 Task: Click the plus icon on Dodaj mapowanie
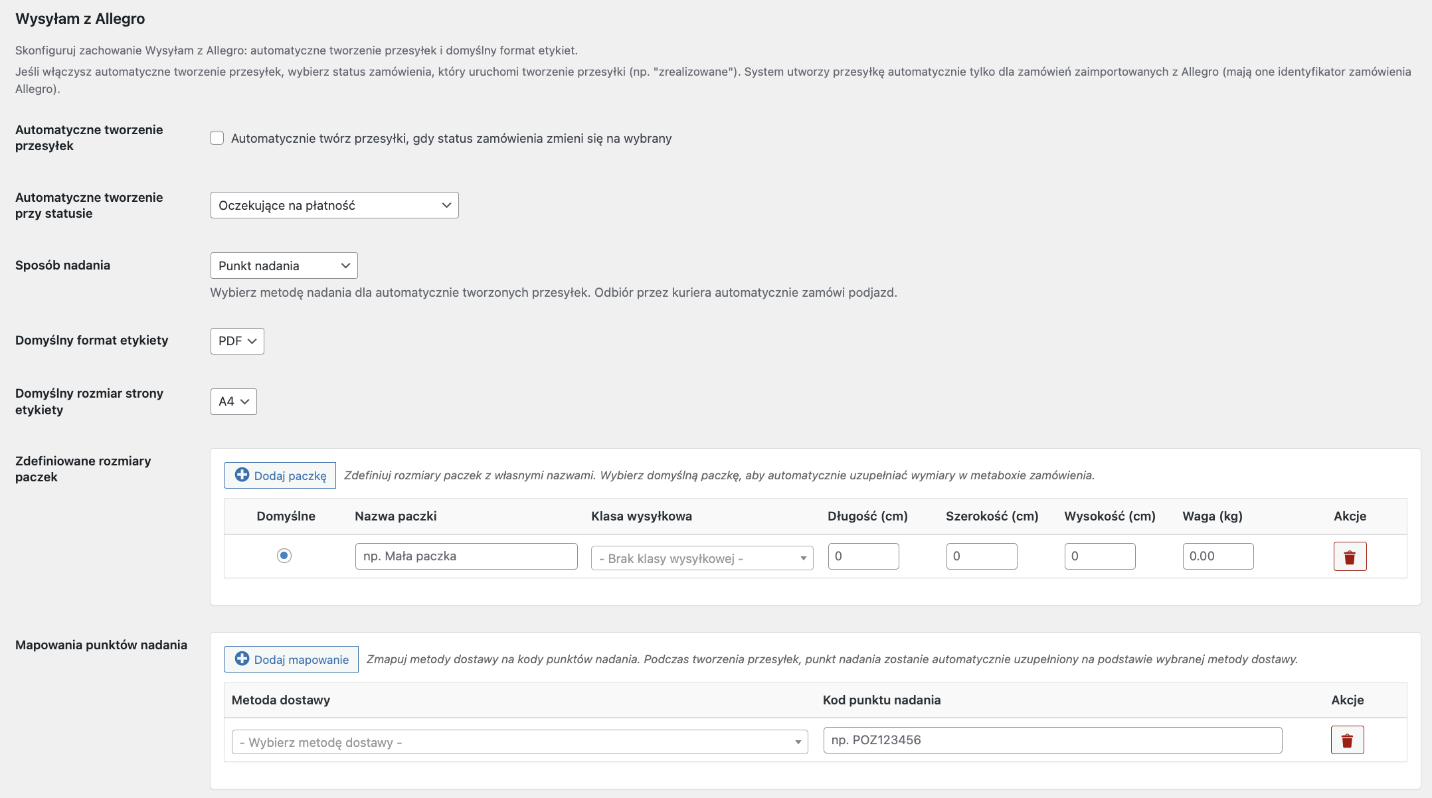point(242,659)
